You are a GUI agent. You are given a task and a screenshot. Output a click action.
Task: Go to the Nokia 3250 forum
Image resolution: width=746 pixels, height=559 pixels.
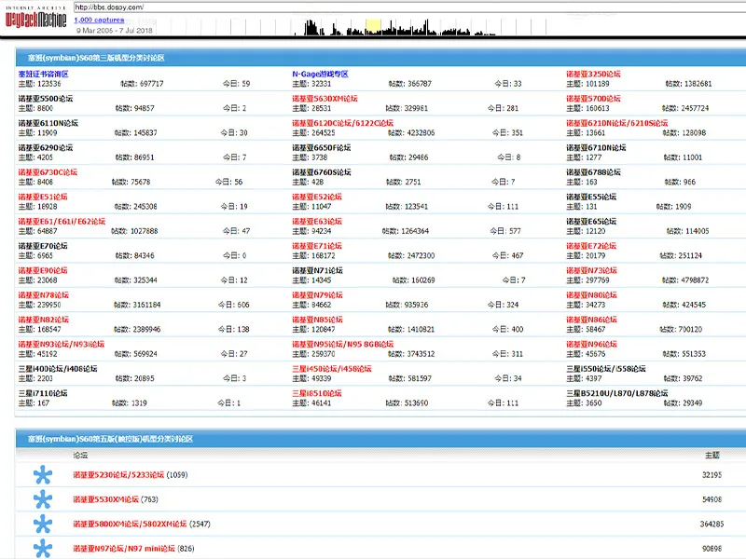coord(593,75)
